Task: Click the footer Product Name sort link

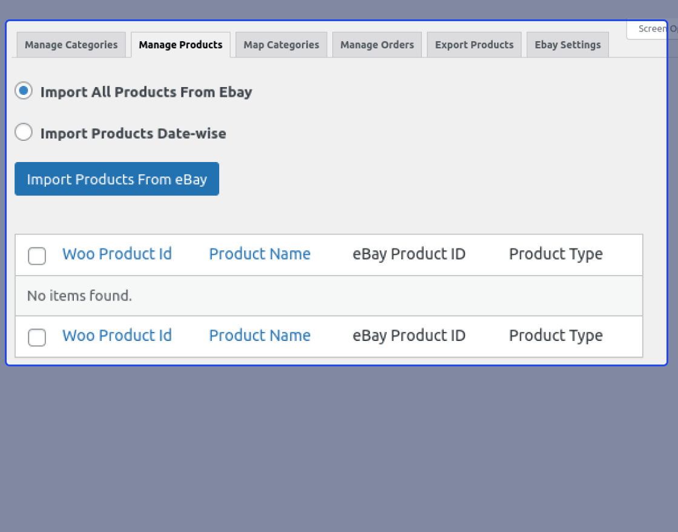Action: 259,336
